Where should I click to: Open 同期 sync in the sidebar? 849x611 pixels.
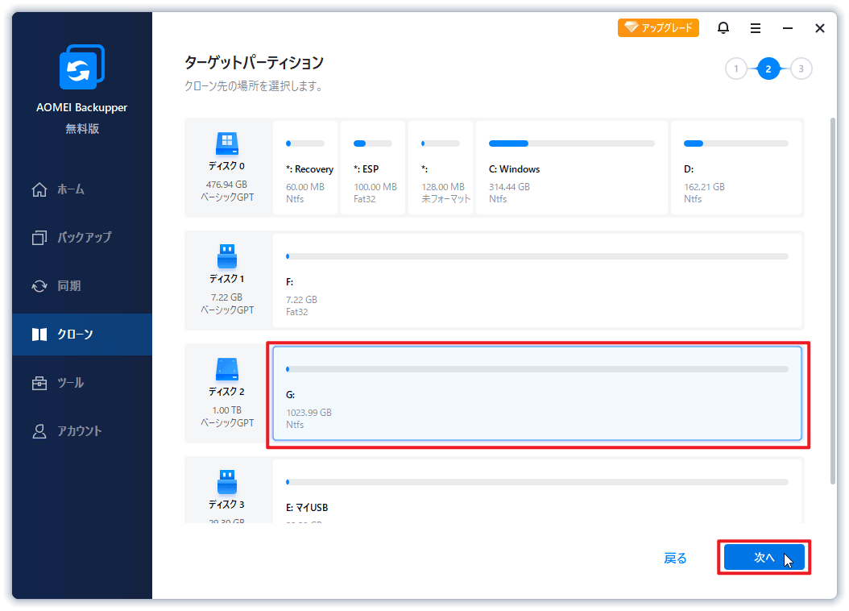(x=82, y=286)
